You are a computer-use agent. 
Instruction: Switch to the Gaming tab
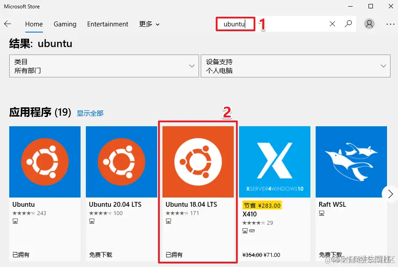[x=65, y=24]
